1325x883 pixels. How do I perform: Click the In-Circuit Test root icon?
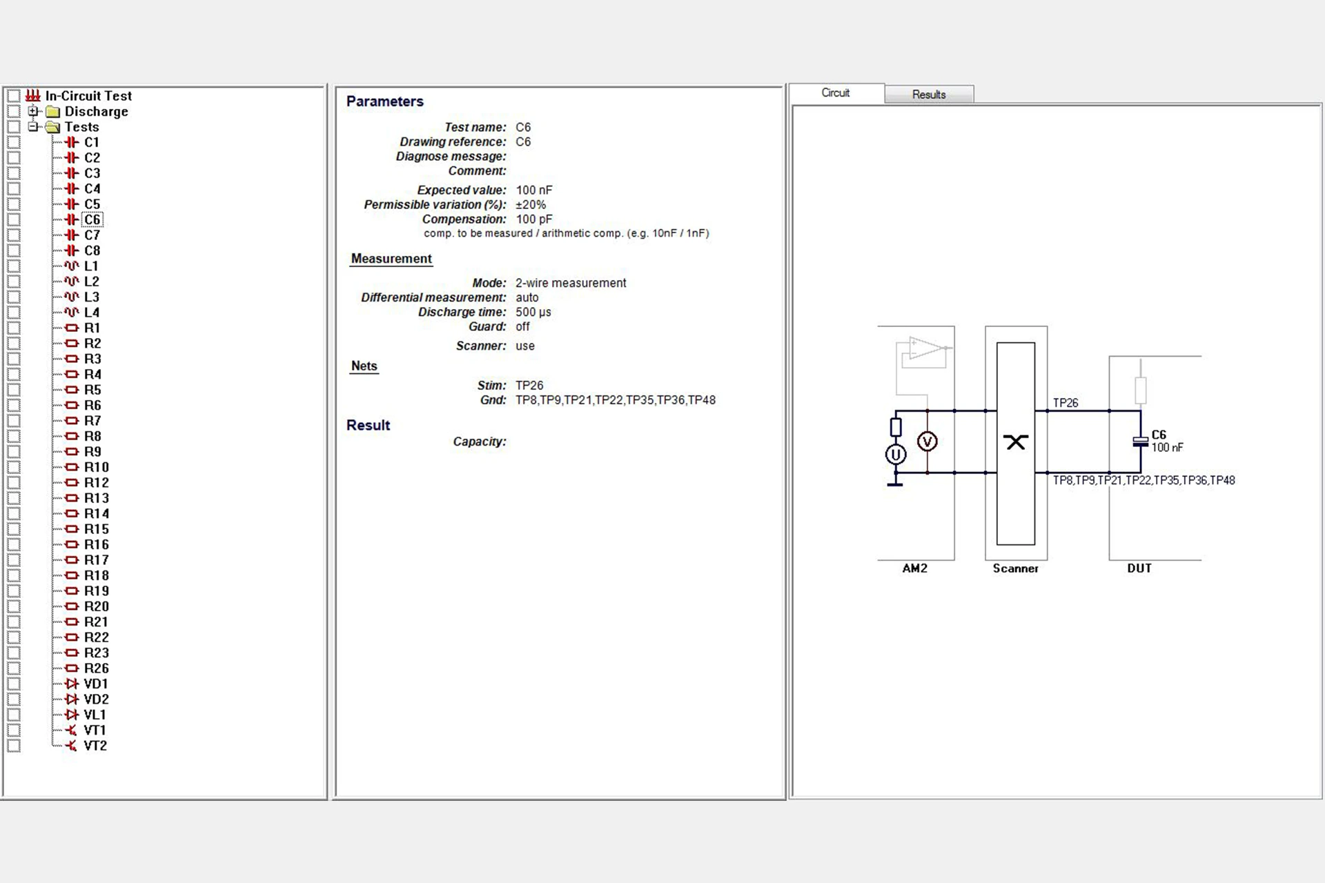tap(33, 96)
